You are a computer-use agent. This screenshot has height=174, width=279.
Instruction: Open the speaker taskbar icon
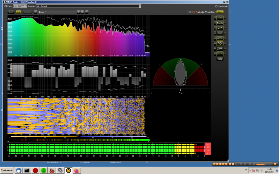click(60, 170)
